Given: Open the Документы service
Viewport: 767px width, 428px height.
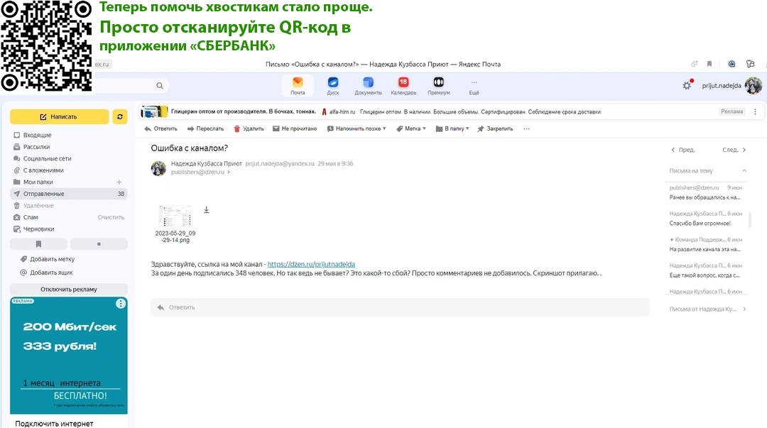Looking at the screenshot, I should pos(368,86).
